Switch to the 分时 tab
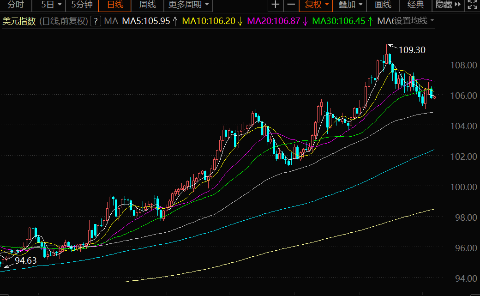Image resolution: width=480 pixels, height=296 pixels. [16, 5]
